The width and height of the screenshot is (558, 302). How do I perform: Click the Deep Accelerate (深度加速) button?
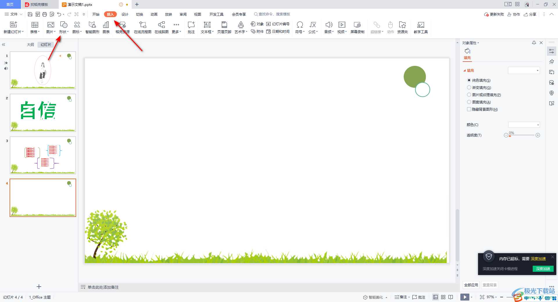543,269
